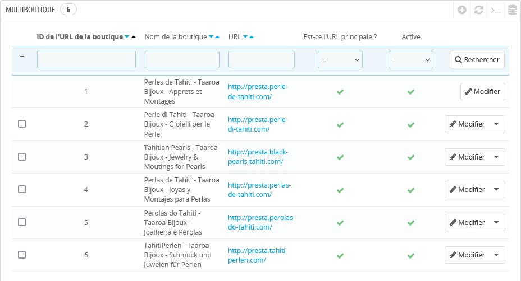Select checkbox for shop URL ID 2
The height and width of the screenshot is (281, 521).
22,124
